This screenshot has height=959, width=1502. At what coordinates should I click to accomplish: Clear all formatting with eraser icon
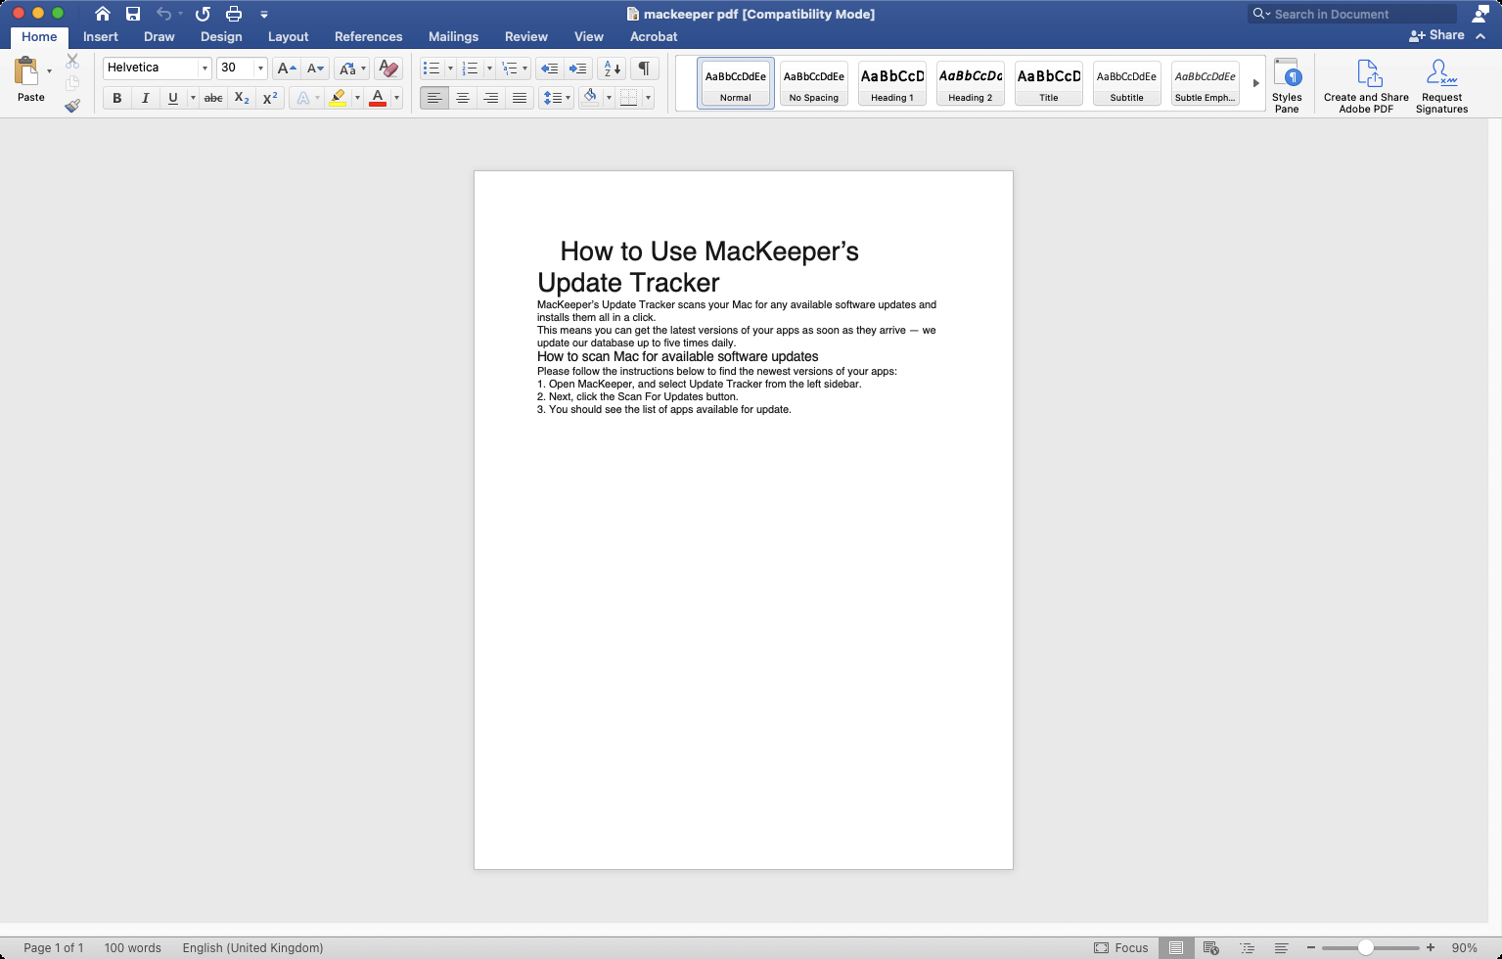(x=388, y=68)
